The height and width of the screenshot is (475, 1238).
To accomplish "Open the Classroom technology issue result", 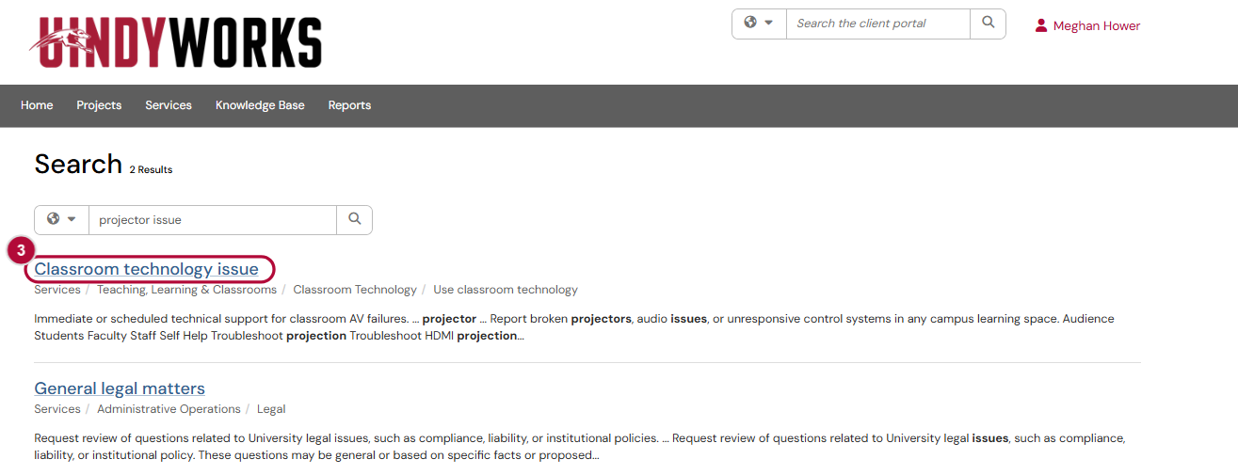I will (x=146, y=269).
